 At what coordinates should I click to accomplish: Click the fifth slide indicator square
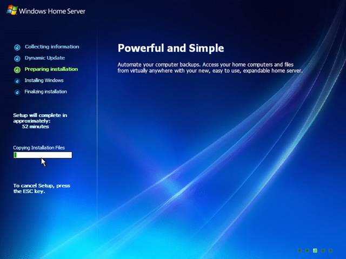pos(330,250)
